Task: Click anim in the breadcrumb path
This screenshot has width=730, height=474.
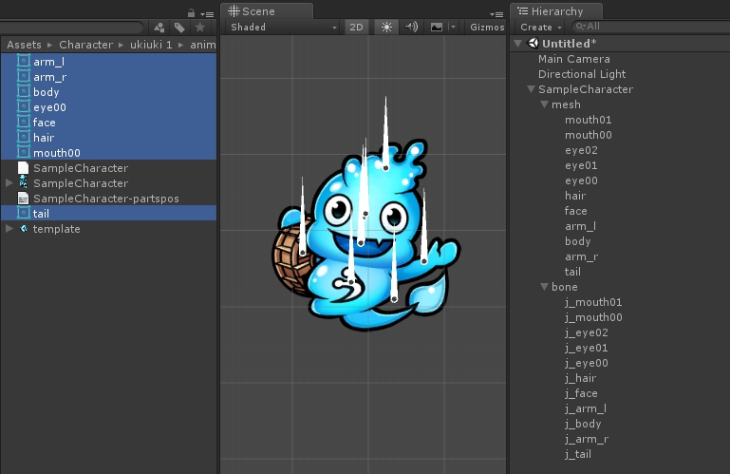Action: click(x=202, y=45)
